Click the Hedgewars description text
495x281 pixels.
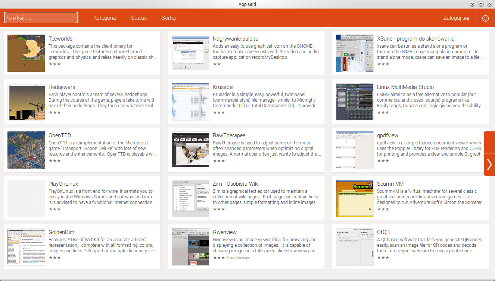click(x=103, y=100)
